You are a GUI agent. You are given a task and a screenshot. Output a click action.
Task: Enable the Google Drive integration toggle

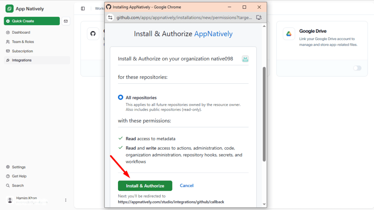[357, 68]
